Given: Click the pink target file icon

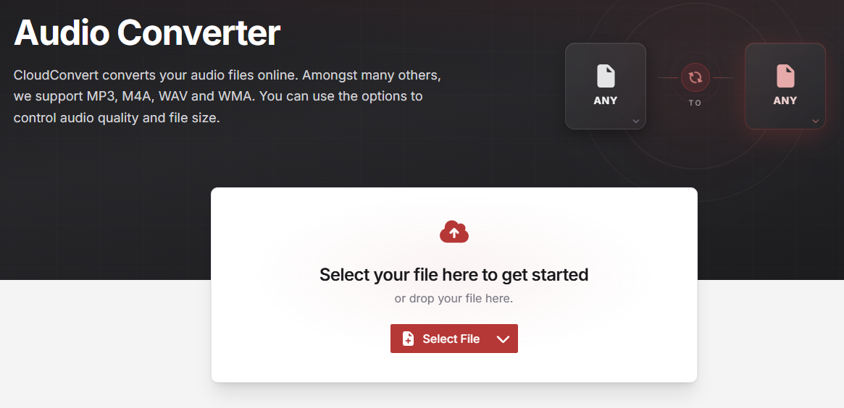Looking at the screenshot, I should coord(785,77).
